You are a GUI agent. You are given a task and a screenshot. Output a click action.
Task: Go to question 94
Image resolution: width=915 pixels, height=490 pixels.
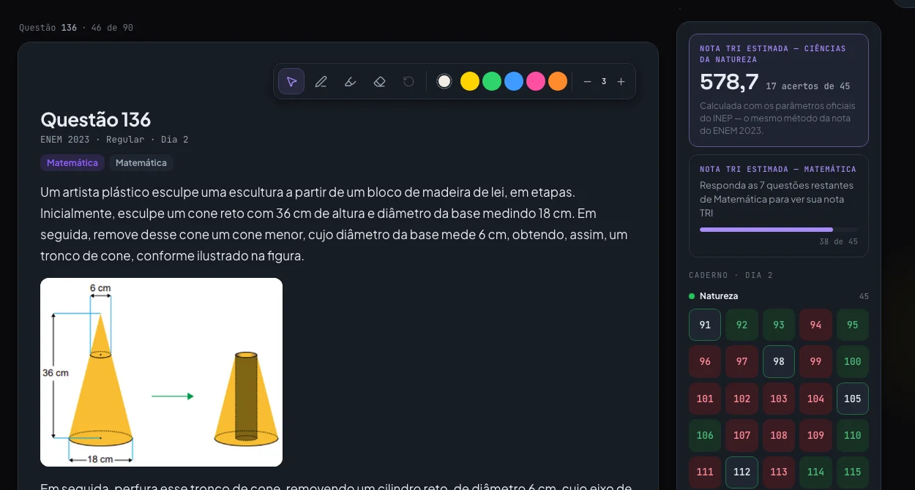[x=815, y=325]
